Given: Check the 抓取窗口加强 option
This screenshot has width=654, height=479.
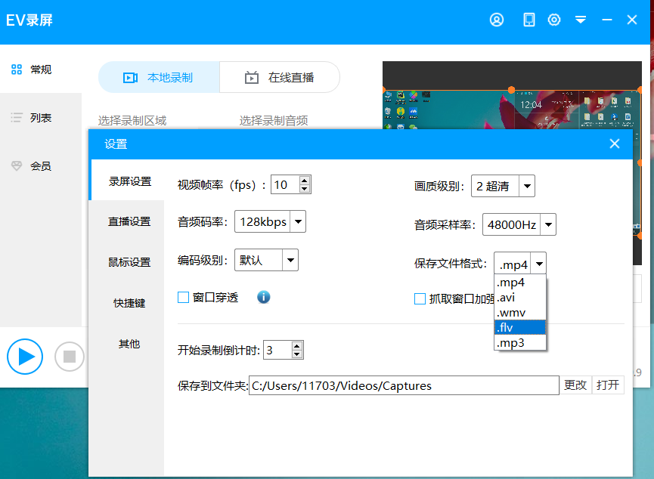Looking at the screenshot, I should 420,299.
